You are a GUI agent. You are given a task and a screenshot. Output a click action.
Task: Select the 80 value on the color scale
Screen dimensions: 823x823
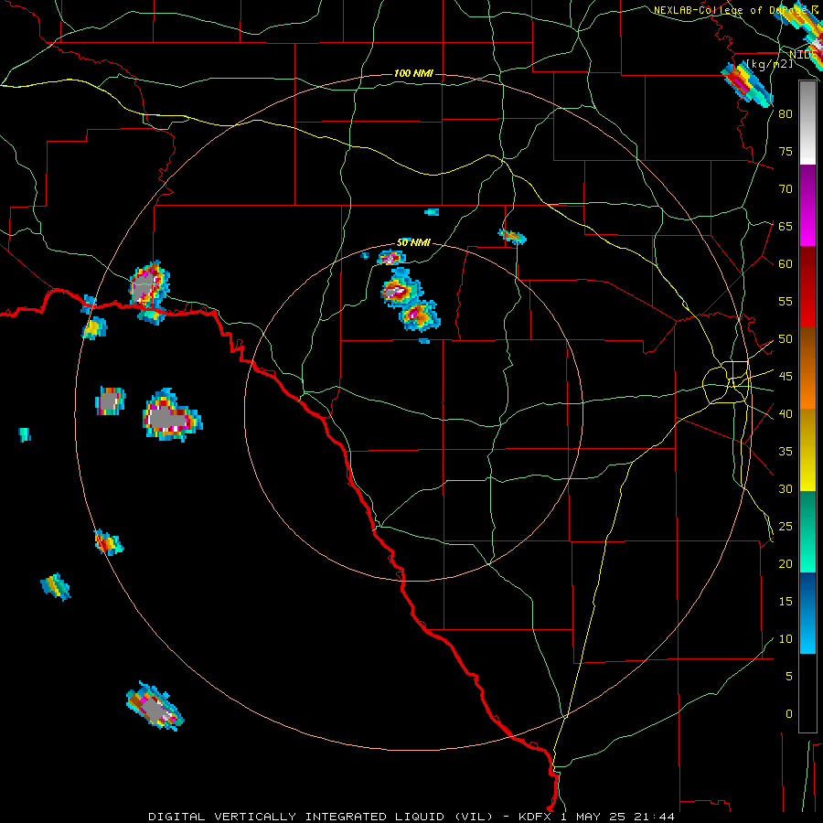point(786,114)
